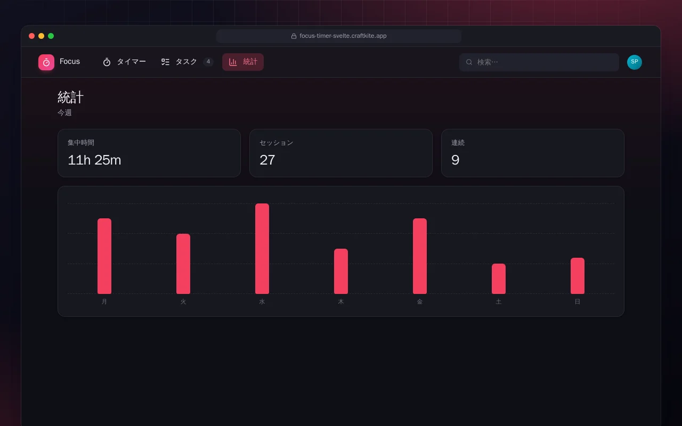Click the 11h 25m value
682x426 pixels.
94,160
